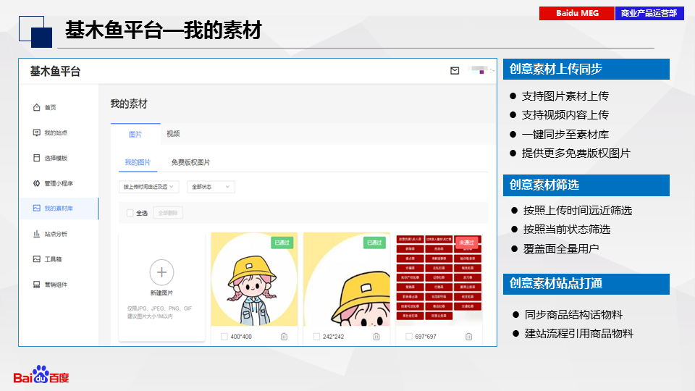Screen dimensions: 695x391
Task: Click the 覆盖面全量用户 bullet text
Action: pyautogui.click(x=561, y=248)
